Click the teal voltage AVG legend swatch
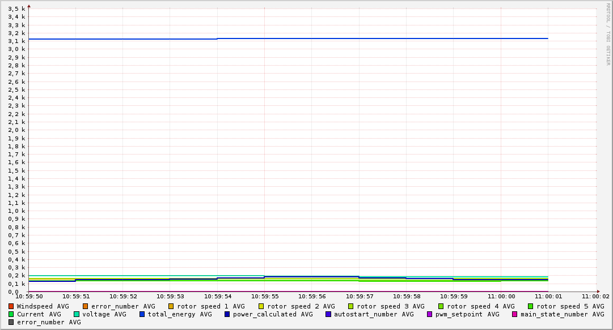This screenshot has width=613, height=330. click(x=77, y=314)
